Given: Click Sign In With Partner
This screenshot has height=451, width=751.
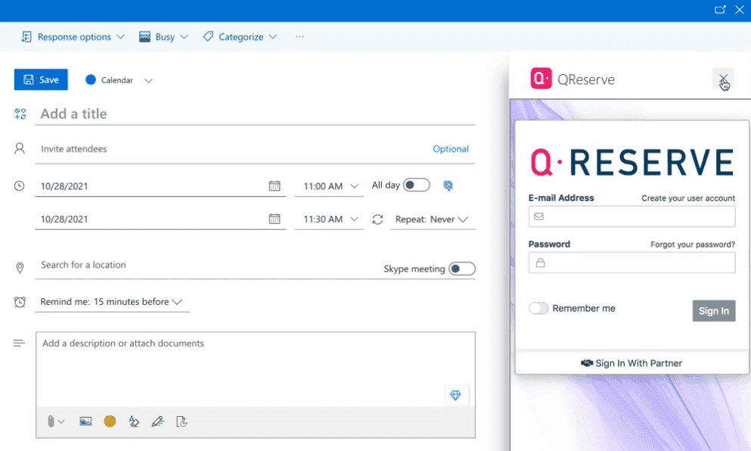Looking at the screenshot, I should tap(632, 362).
